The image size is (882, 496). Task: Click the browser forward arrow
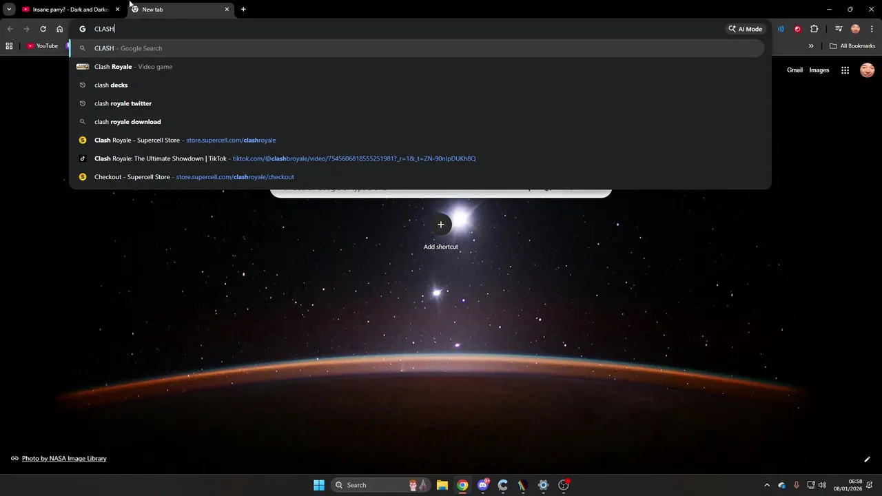[x=26, y=29]
